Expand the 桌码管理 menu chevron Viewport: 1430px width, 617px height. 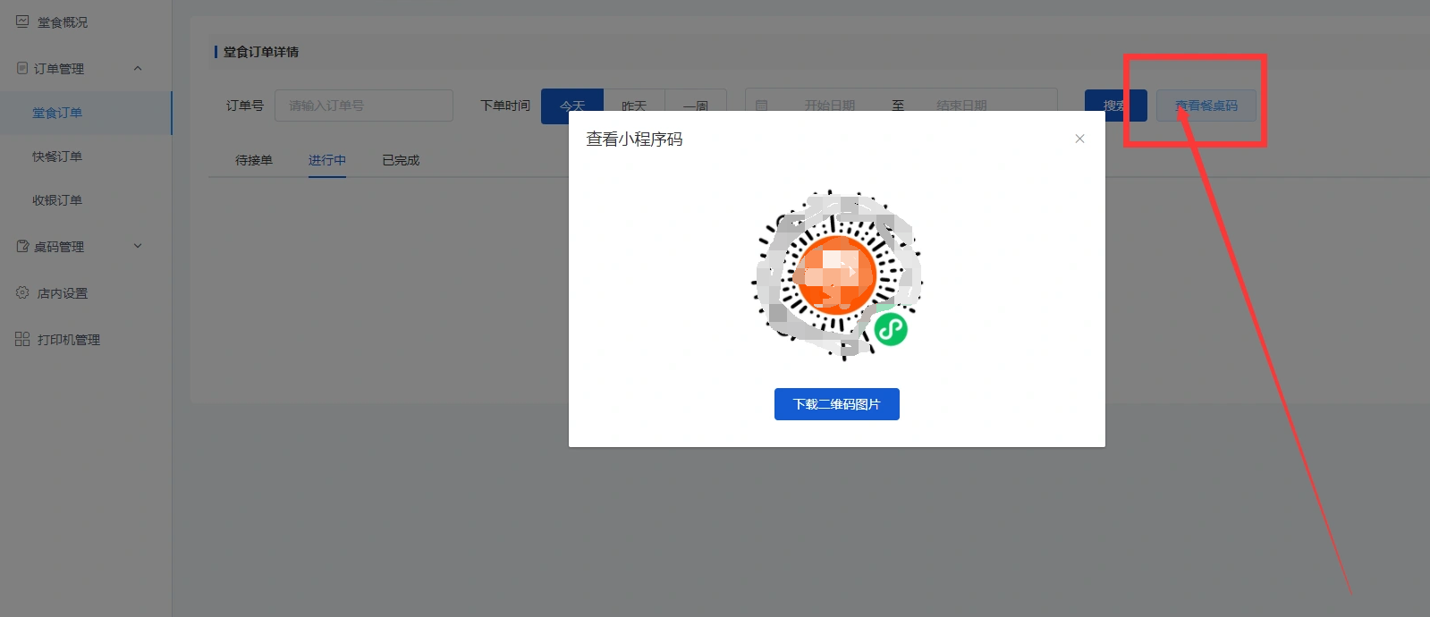point(138,246)
